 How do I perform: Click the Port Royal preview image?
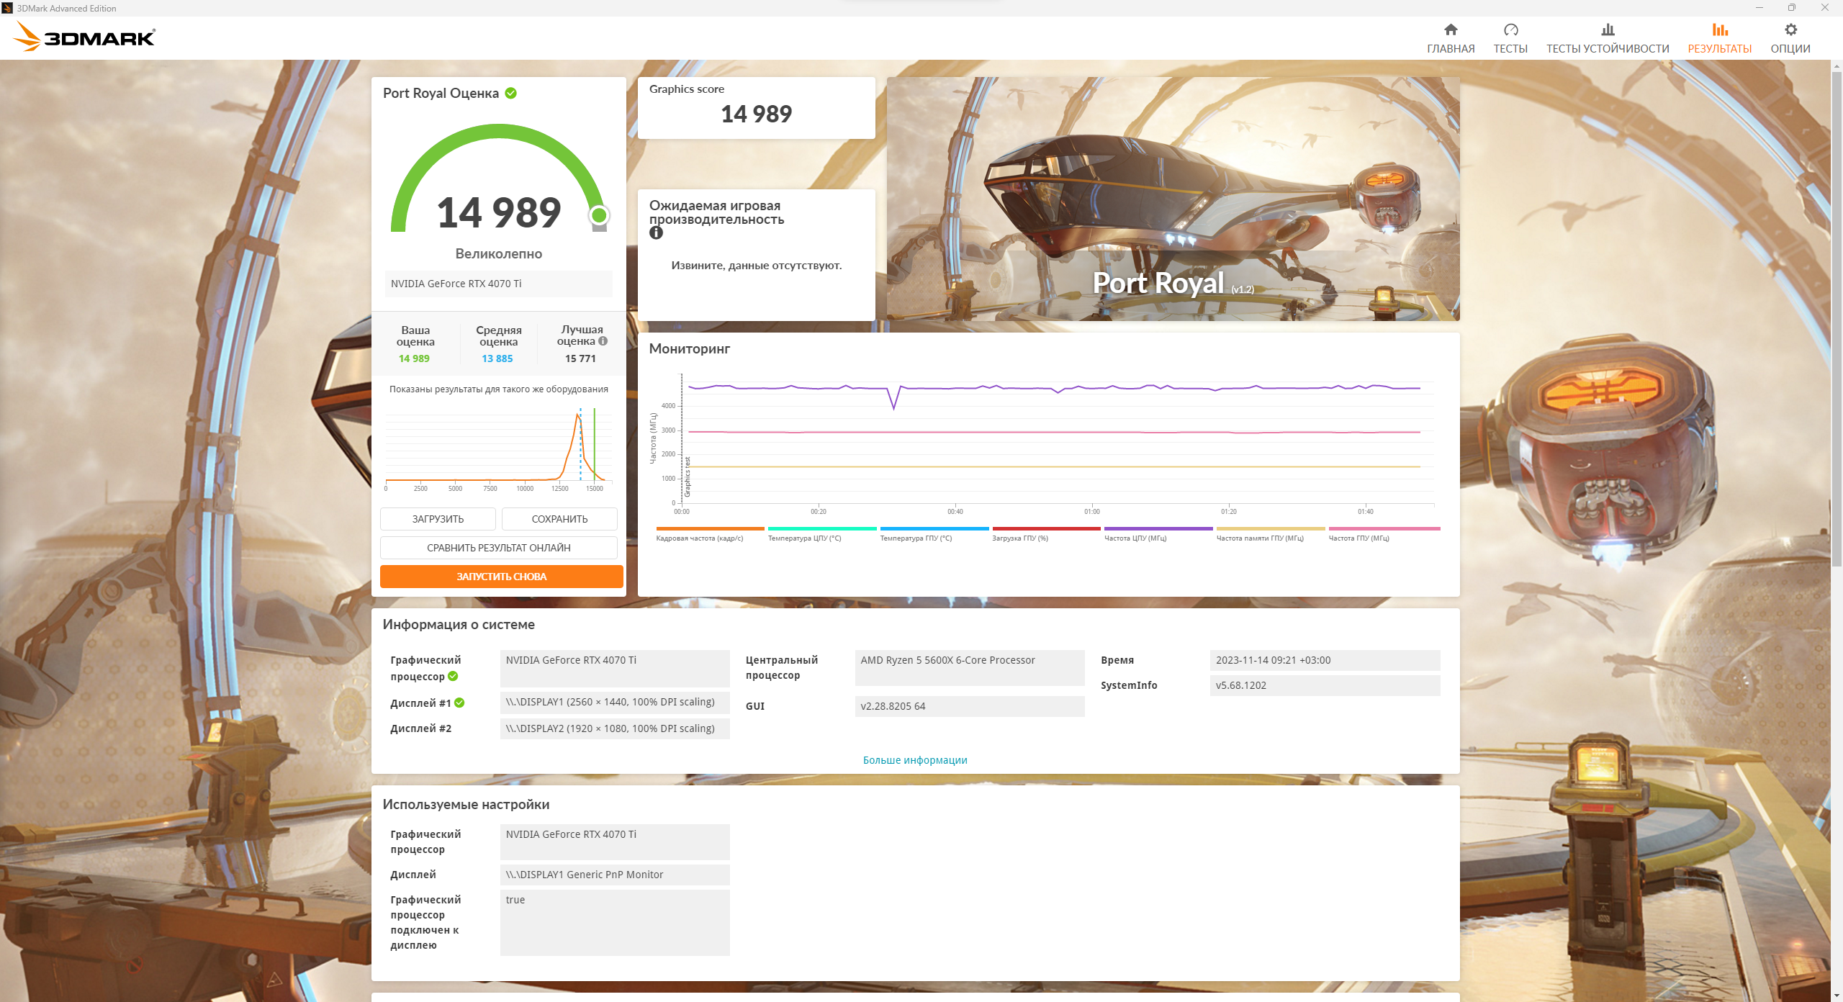(x=1172, y=199)
